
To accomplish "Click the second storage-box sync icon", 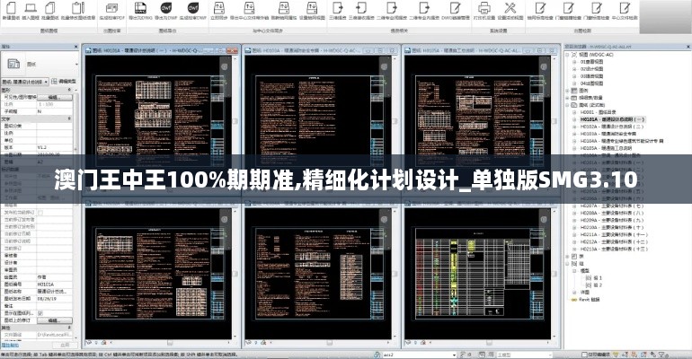I will pyautogui.click(x=249, y=8).
